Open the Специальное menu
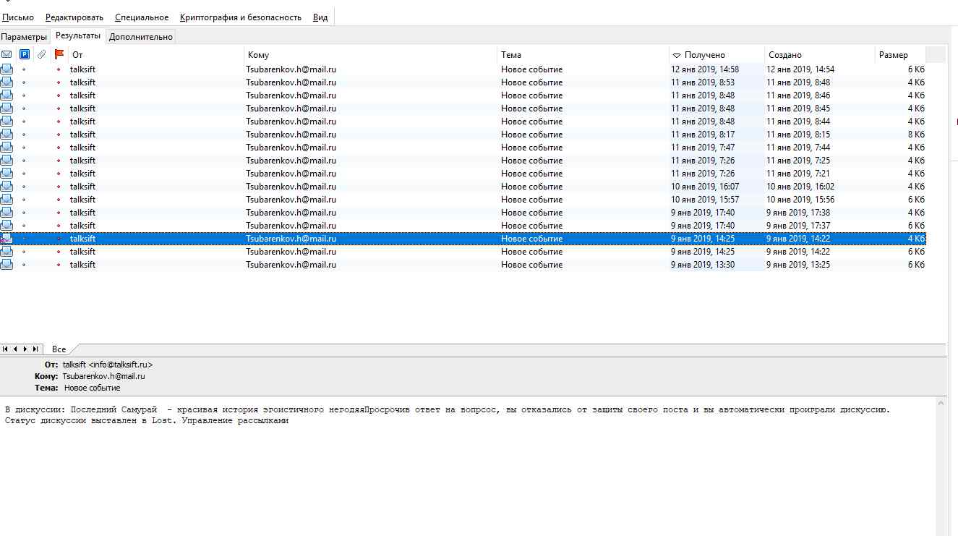The image size is (958, 536). click(142, 17)
